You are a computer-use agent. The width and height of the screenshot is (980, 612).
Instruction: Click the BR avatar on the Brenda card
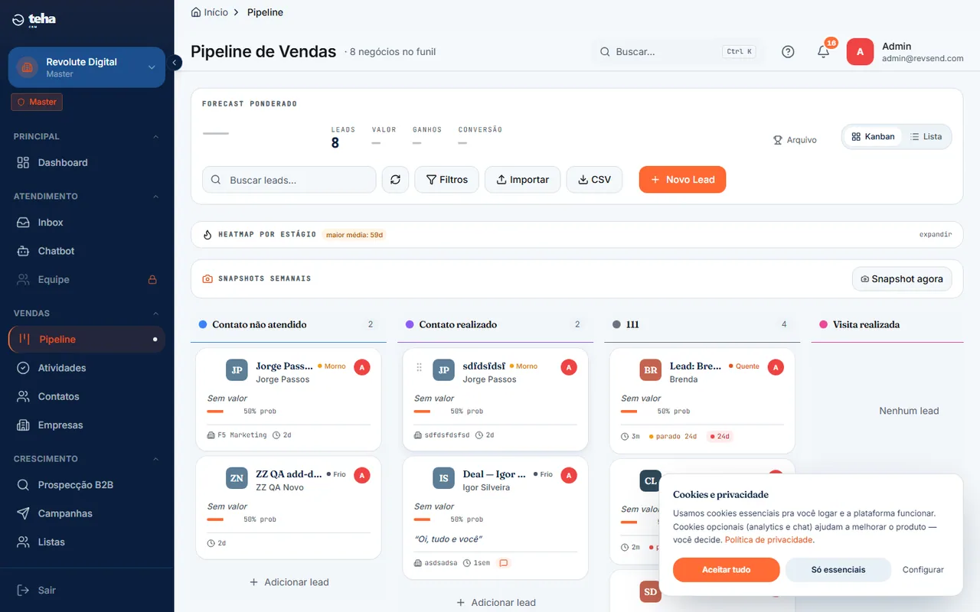[650, 370]
